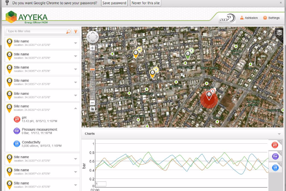This screenshot has height=191, width=286.
Task: Click the purple Bar pressure icon in site list
Action: tap(17, 131)
